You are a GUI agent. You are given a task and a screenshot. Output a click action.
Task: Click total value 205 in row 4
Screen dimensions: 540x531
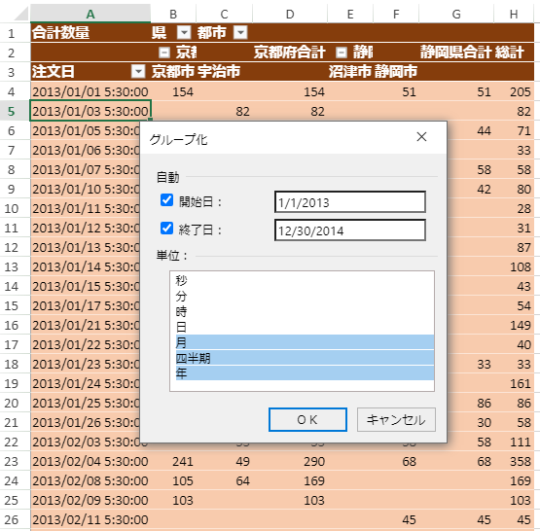pos(514,91)
